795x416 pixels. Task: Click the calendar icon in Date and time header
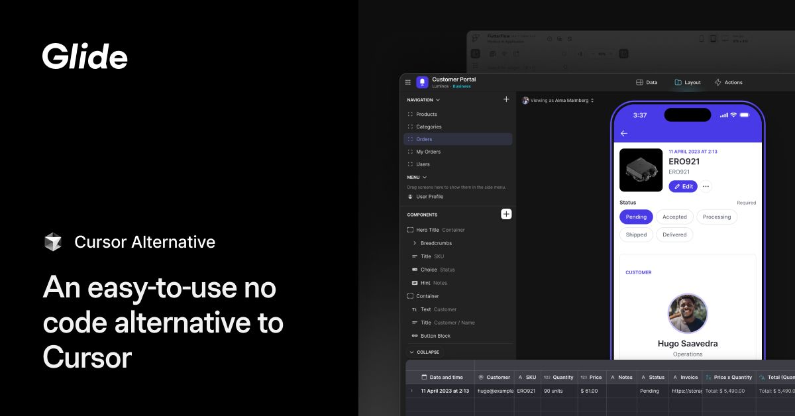(x=424, y=377)
